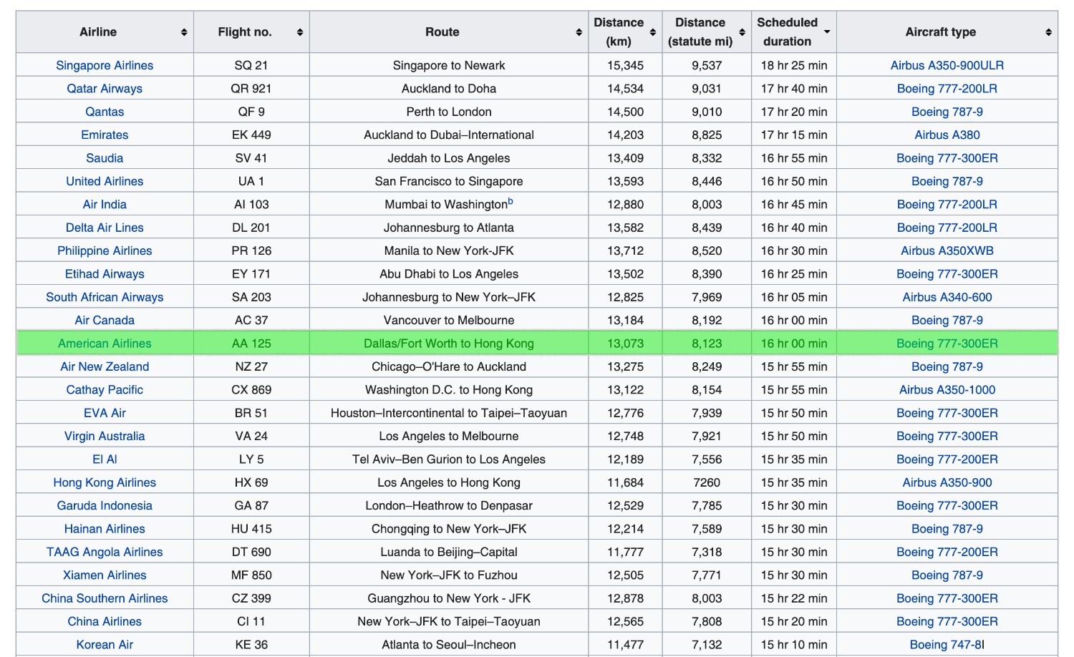Viewport: 1074px width, 657px height.
Task: Open Airbus A350-900 aircraft link
Action: pyautogui.click(x=947, y=482)
